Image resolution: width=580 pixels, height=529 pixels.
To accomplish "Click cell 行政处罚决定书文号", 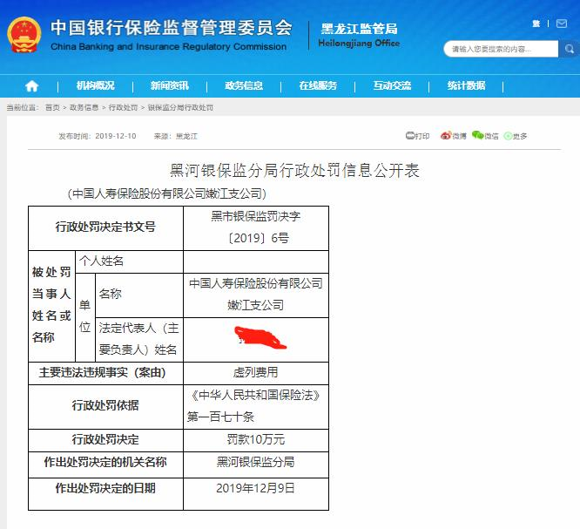I will coord(105,228).
